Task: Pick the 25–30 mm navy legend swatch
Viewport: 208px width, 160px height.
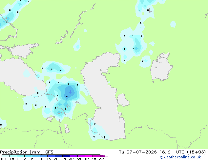Action: click(x=66, y=156)
